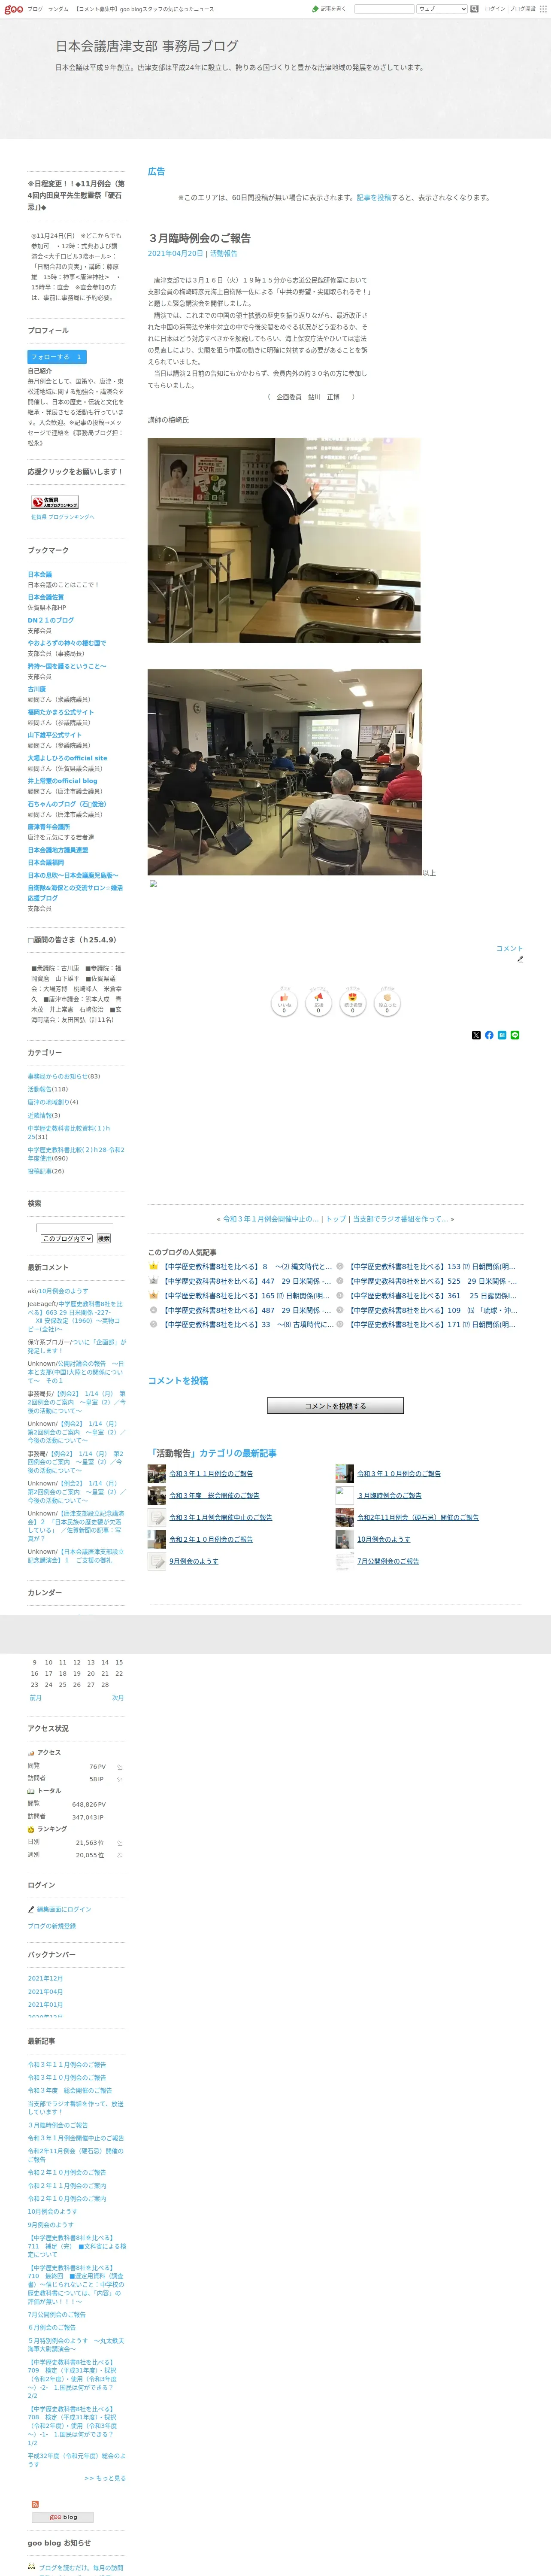Click the 応援 megaphone reaction
Image resolution: width=551 pixels, height=2576 pixels.
click(x=318, y=1002)
